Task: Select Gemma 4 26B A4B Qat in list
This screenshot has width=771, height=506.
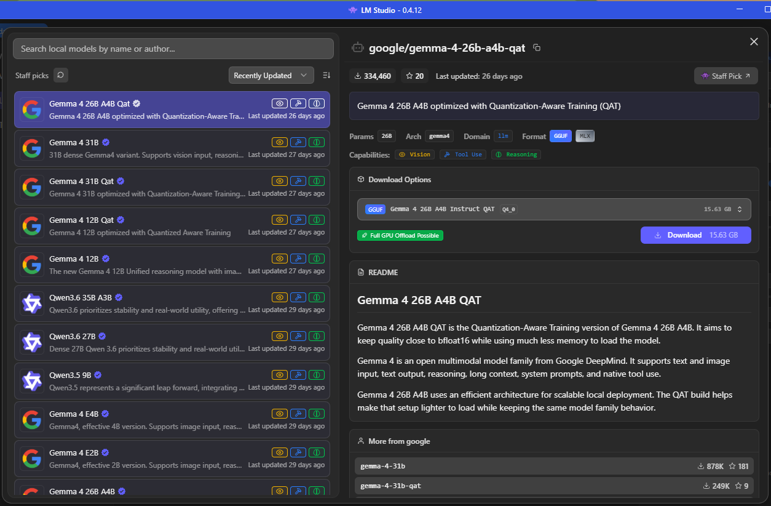Action: (172, 110)
